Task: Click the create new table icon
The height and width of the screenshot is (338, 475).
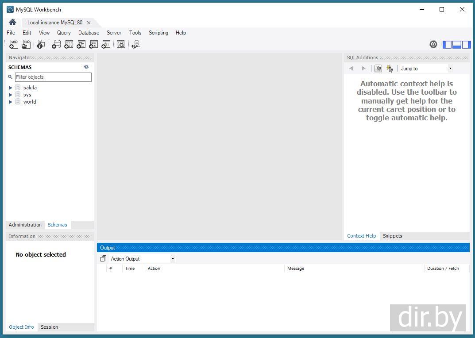Action: 69,44
